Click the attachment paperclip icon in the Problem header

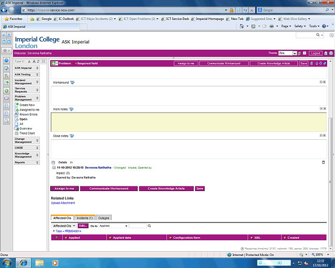[311, 63]
